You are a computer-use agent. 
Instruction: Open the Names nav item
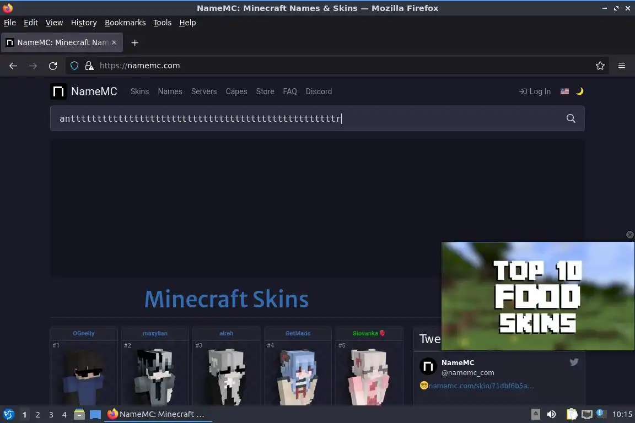170,91
